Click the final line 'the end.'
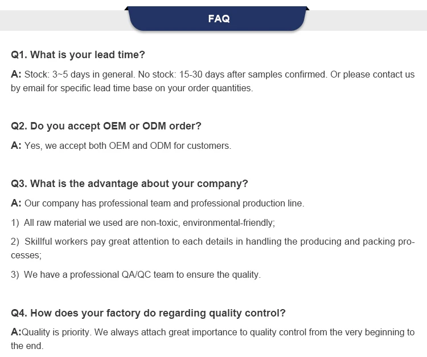427x357 pixels. (27, 346)
